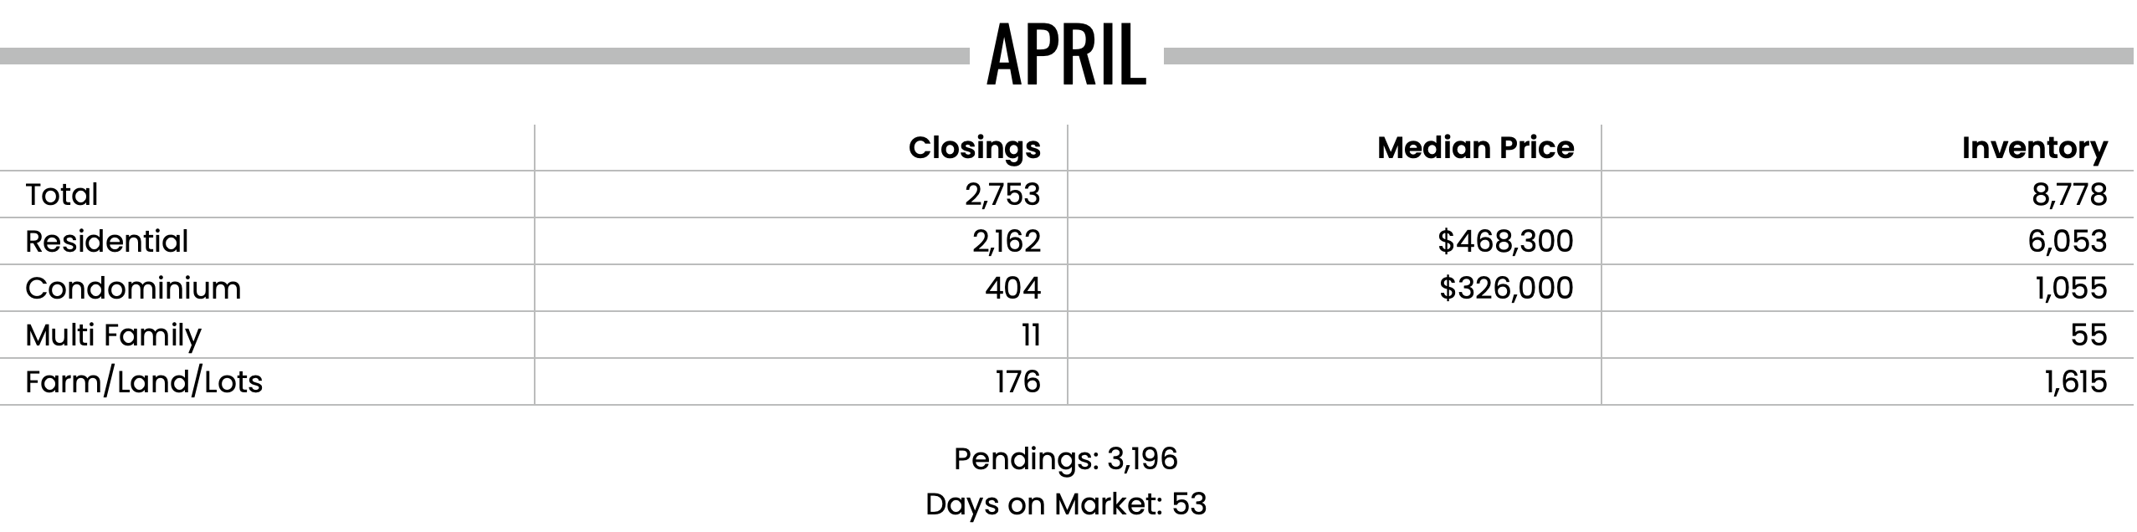Click the Days on Market: 53 text
2137x532 pixels.
tap(1066, 504)
